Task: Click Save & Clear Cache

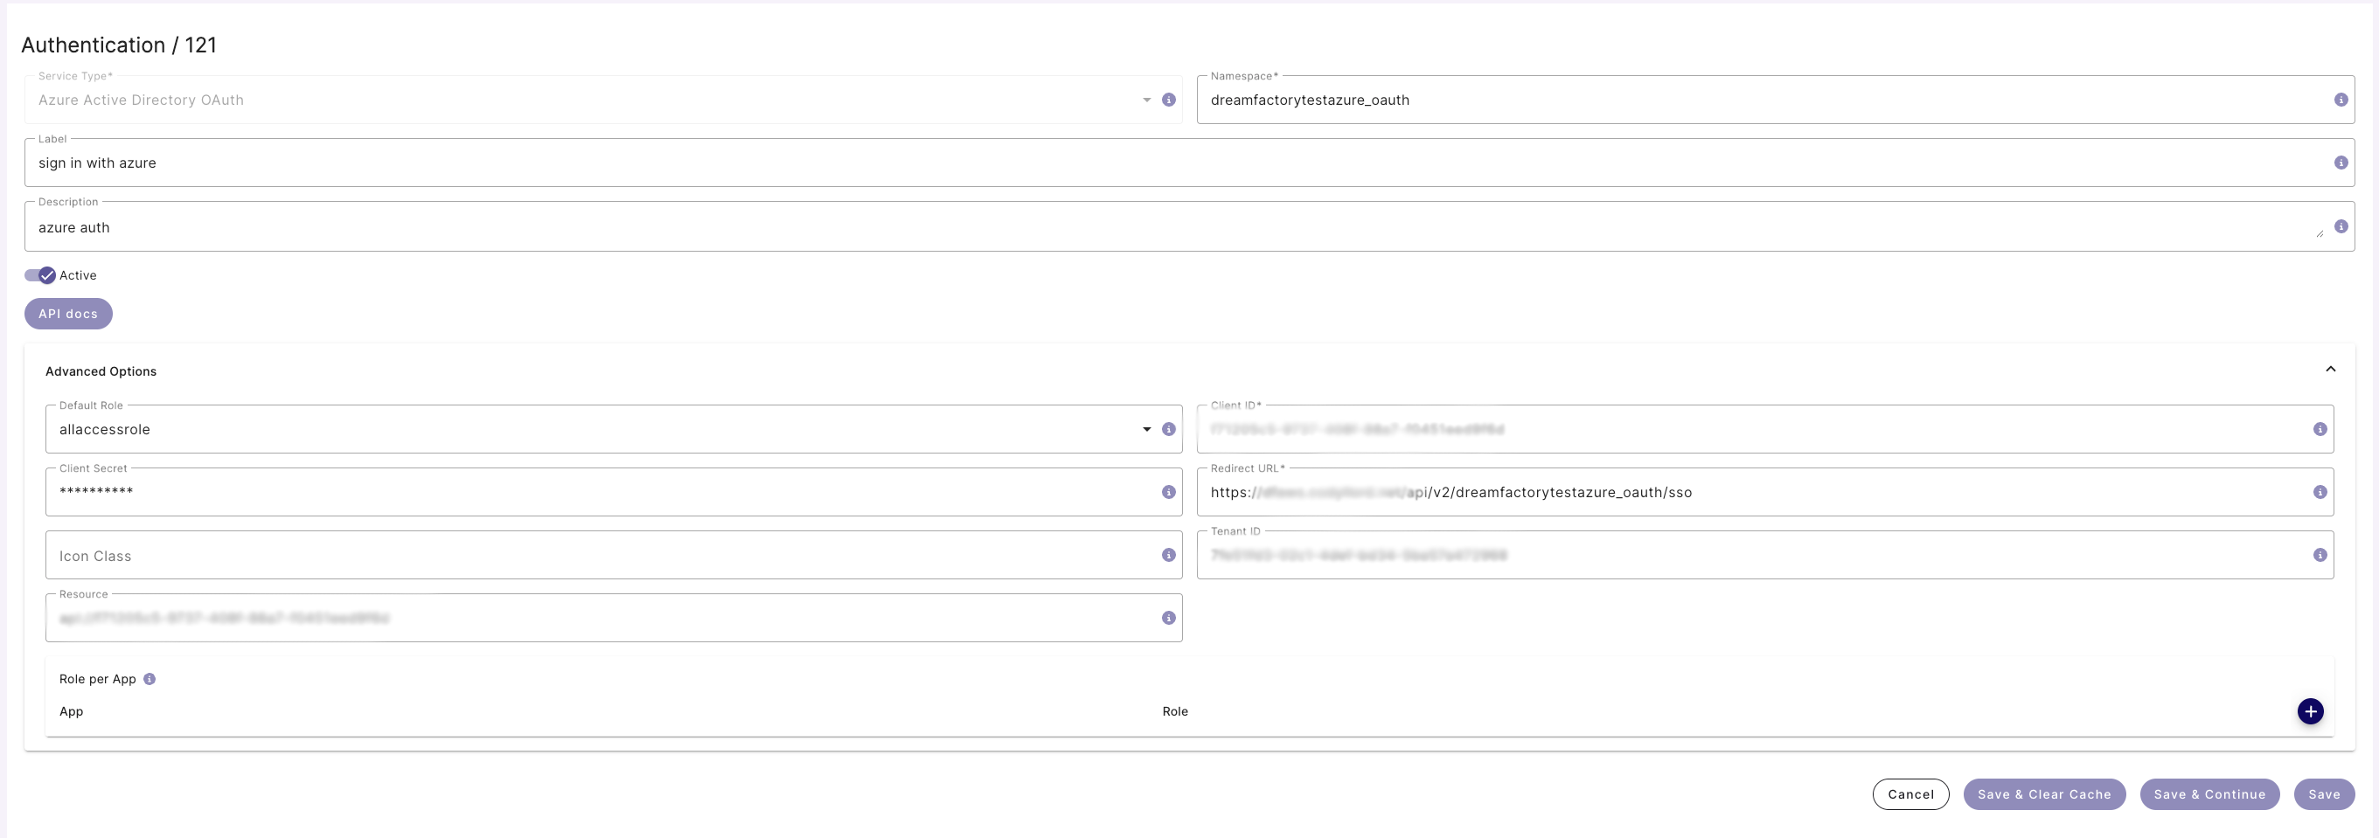Action: click(2045, 793)
